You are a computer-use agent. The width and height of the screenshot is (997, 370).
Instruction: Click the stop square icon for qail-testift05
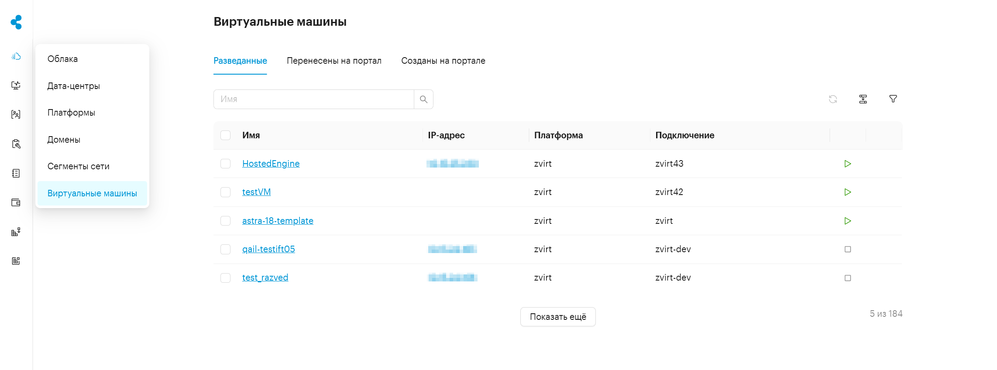(x=848, y=249)
